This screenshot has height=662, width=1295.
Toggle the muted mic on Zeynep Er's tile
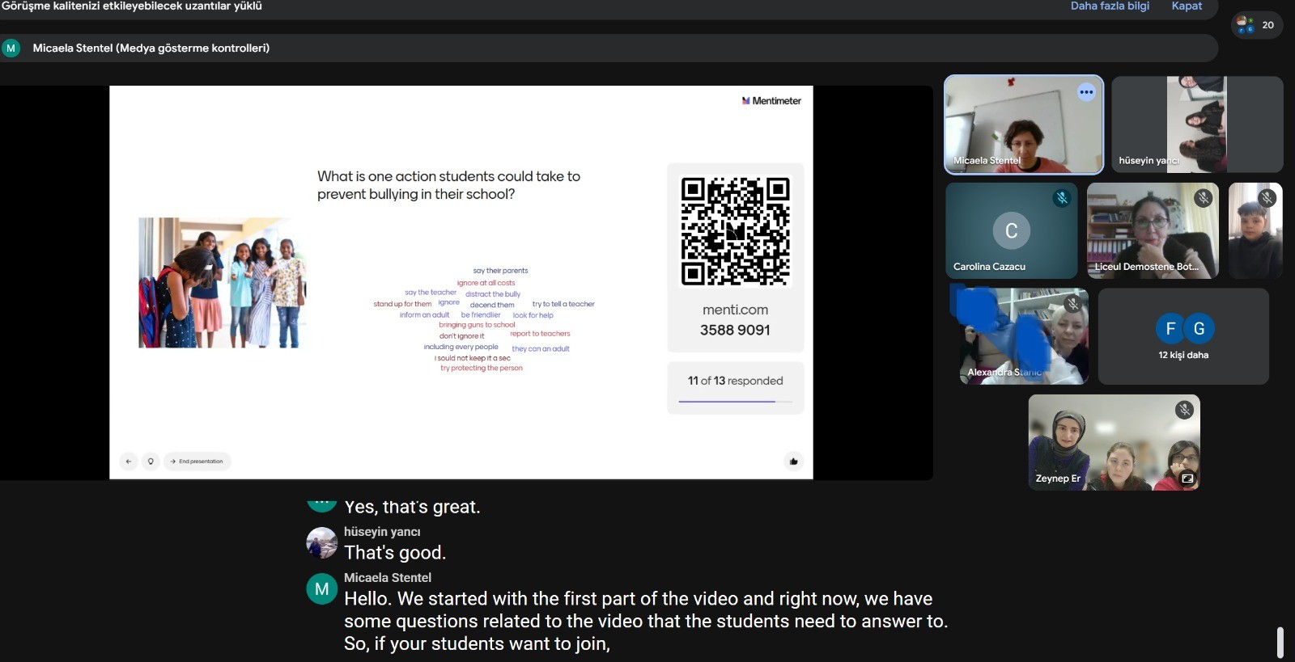tap(1184, 410)
